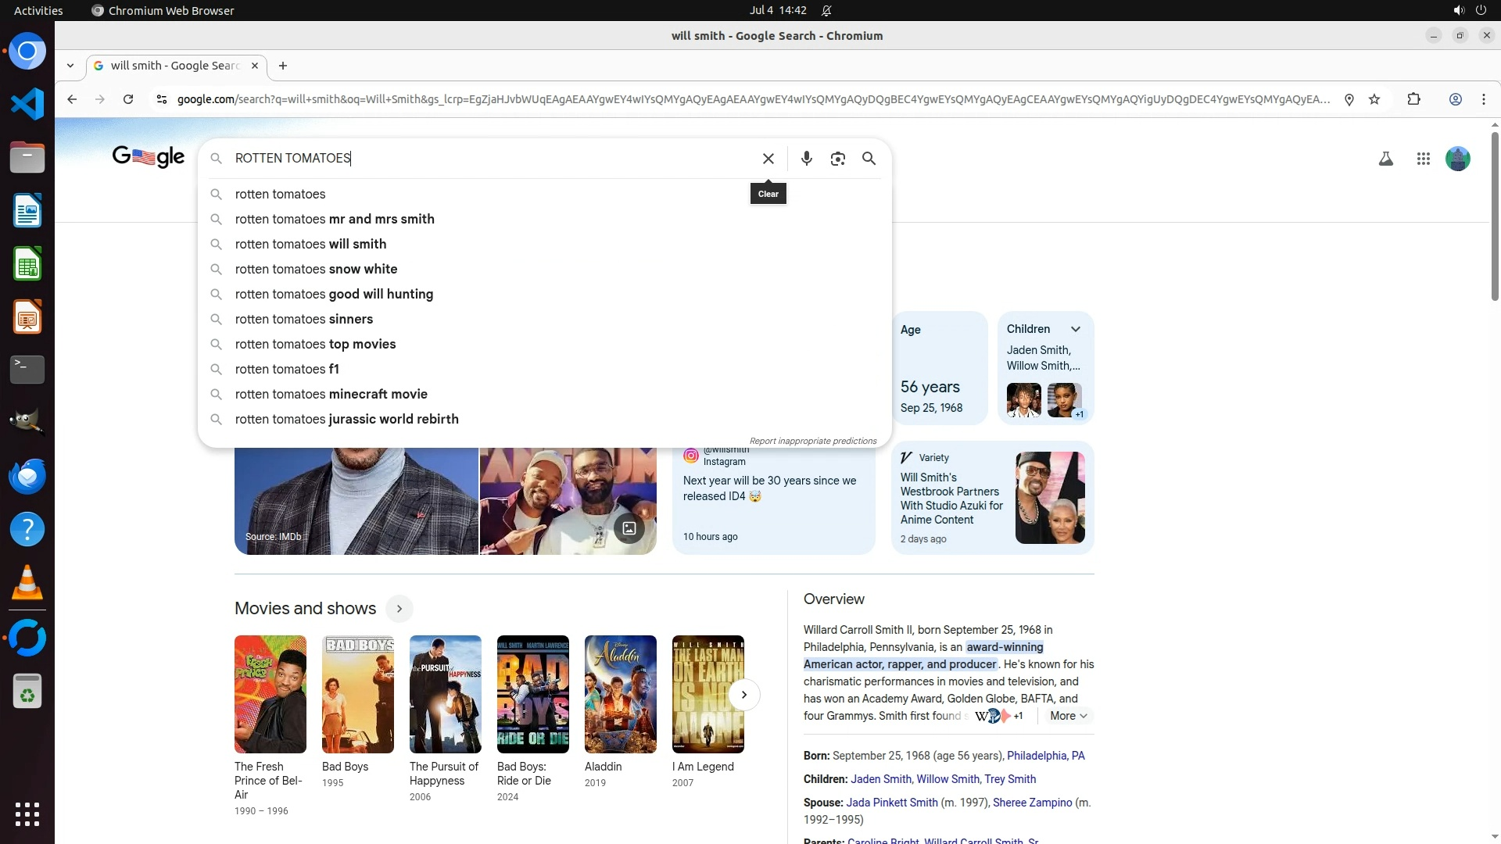Screen dimensions: 1501x844
Task: Toggle notifications bell in top bar
Action: (826, 10)
